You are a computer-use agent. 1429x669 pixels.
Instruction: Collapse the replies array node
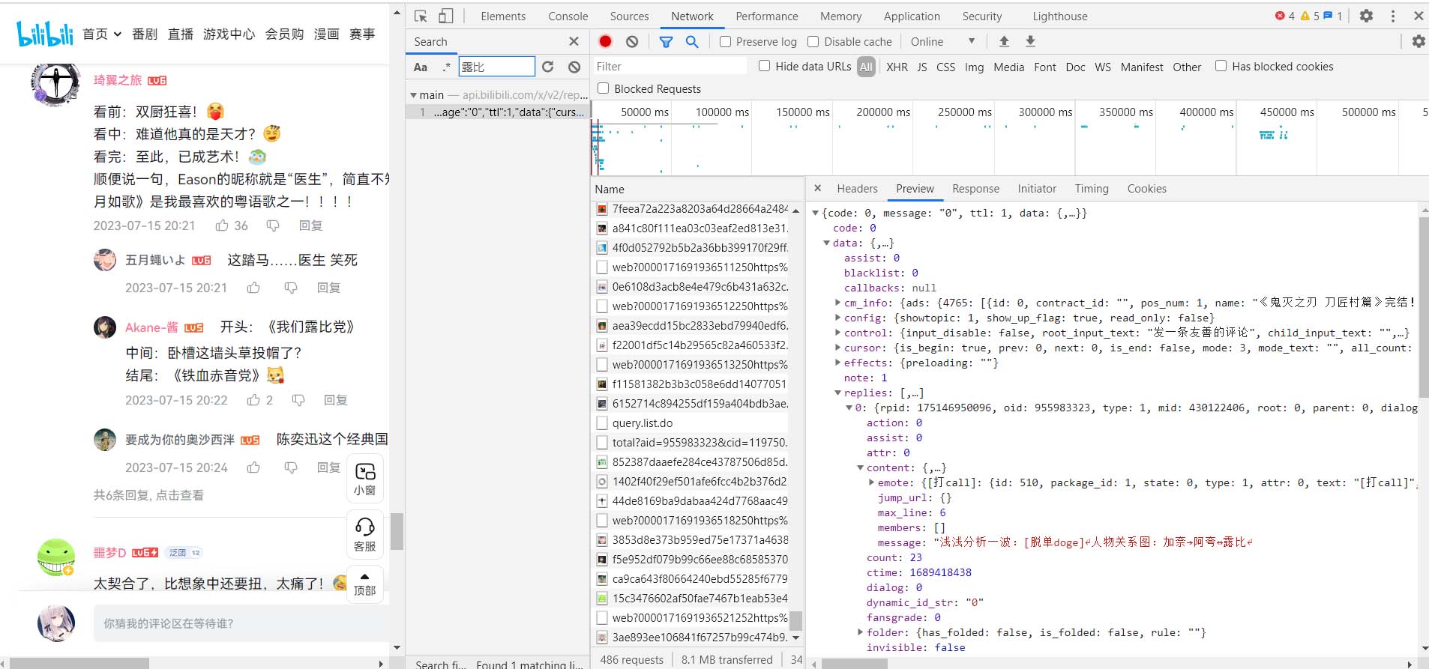(837, 393)
